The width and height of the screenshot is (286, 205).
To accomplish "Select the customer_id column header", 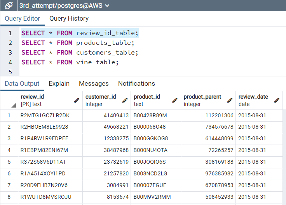I will [x=107, y=101].
